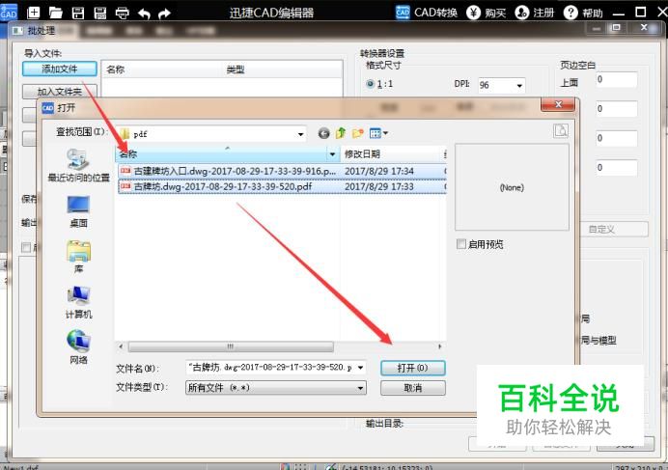Open CAD转换 from the title bar
668x470 pixels.
click(x=426, y=13)
